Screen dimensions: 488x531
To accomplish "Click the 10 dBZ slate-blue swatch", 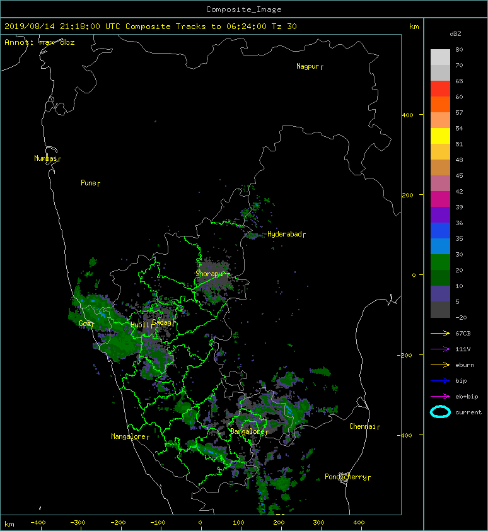I will 440,294.
